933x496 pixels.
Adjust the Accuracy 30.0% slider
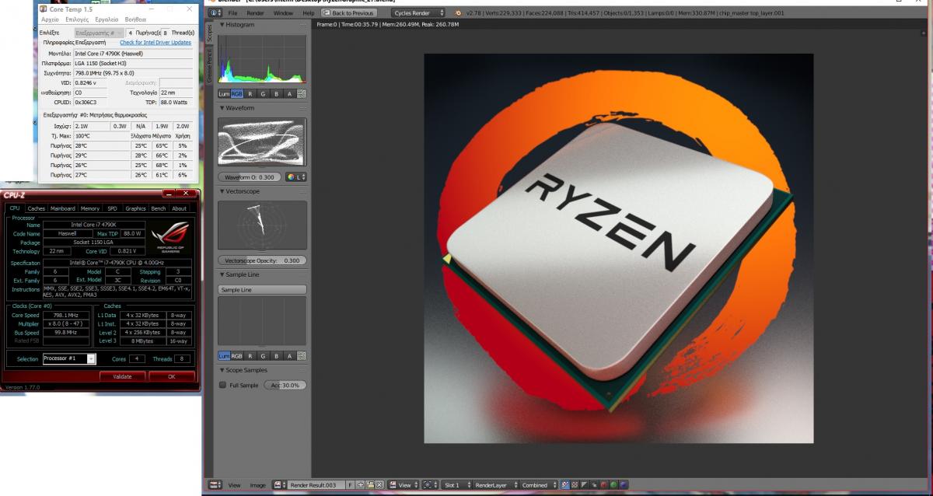(285, 385)
